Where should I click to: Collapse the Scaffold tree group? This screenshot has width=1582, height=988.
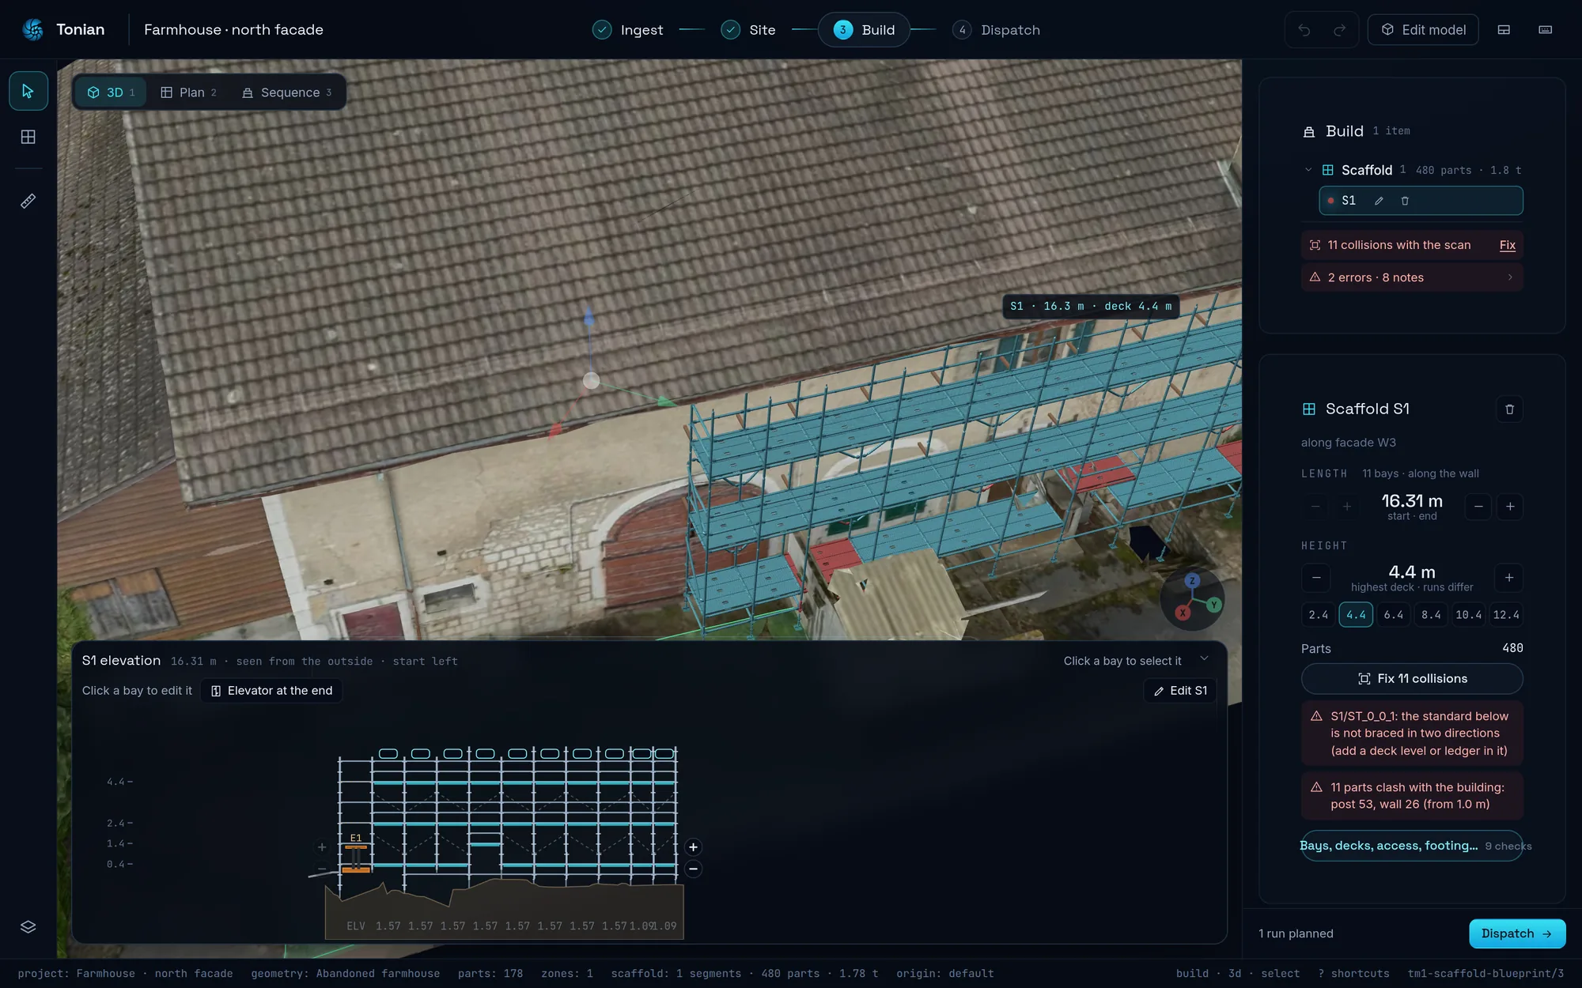tap(1308, 170)
